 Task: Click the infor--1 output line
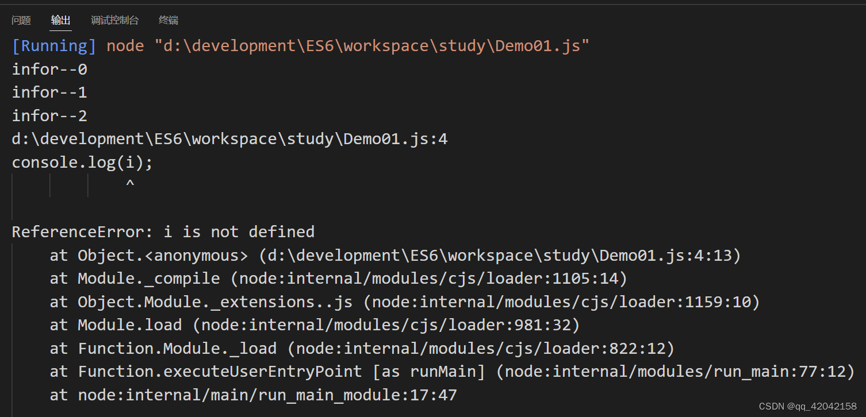coord(49,92)
